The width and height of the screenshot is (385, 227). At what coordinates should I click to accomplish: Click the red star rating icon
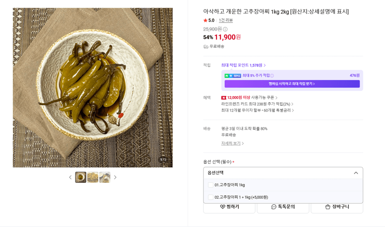pyautogui.click(x=205, y=20)
